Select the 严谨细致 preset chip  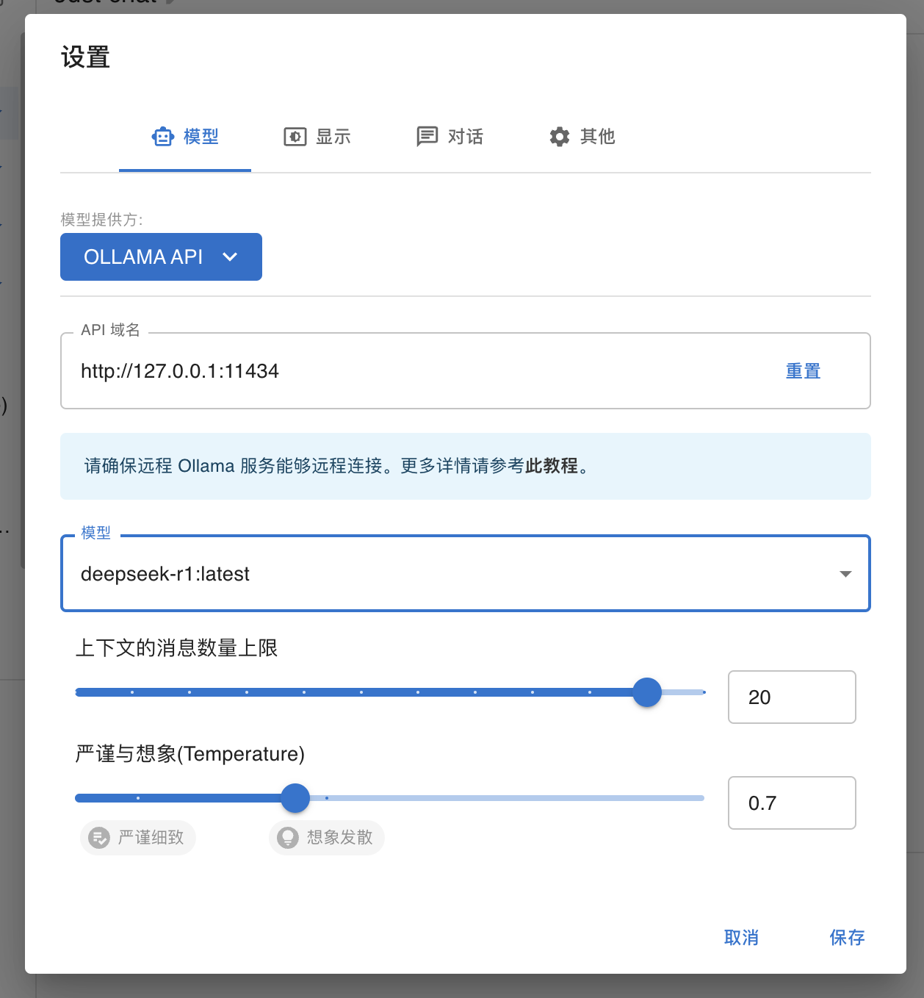[138, 838]
